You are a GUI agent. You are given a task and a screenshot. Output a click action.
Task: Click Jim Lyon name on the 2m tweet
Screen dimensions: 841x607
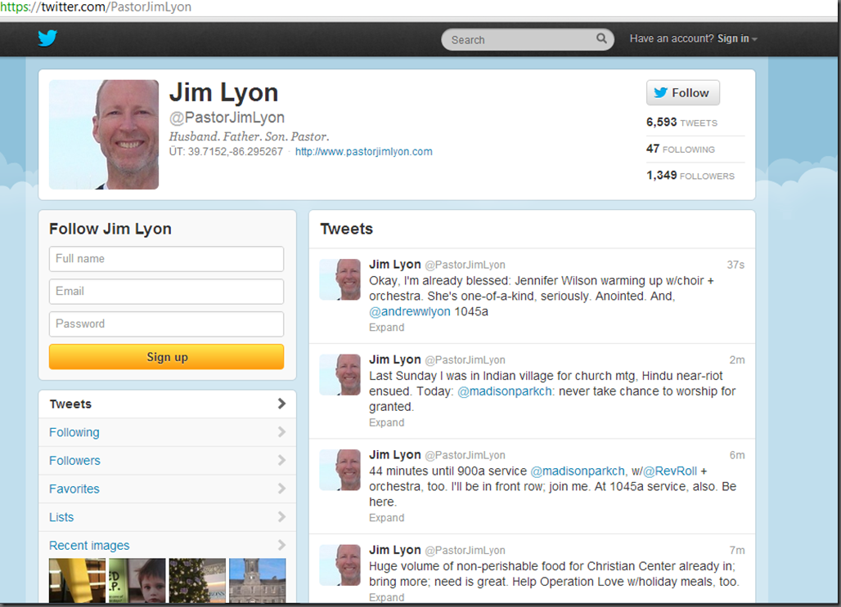395,360
